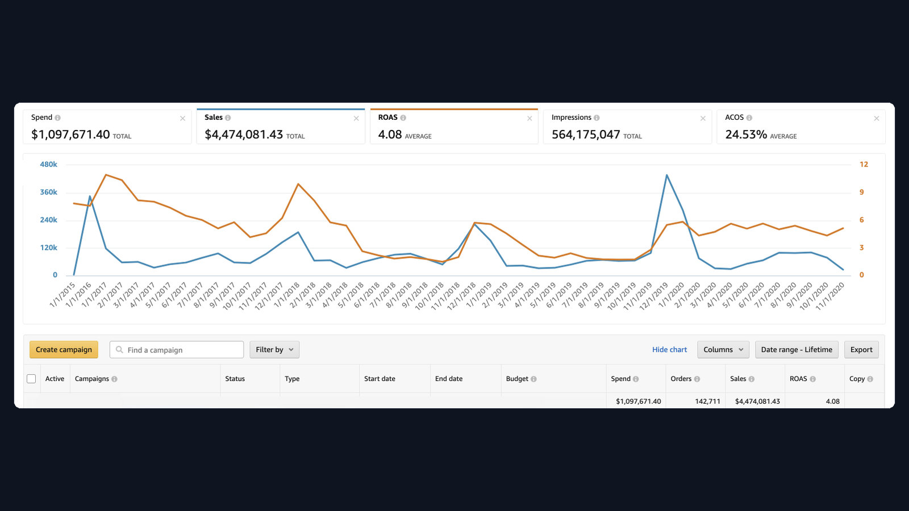
Task: Click the Export button
Action: (861, 350)
